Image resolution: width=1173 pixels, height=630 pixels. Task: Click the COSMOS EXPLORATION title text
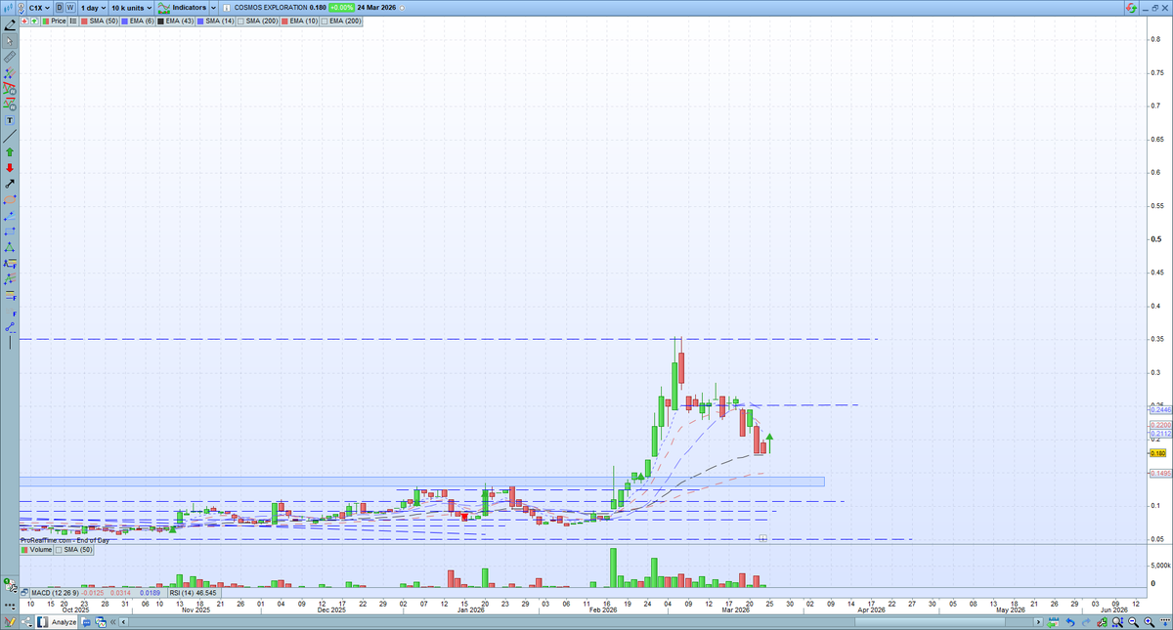click(x=271, y=7)
